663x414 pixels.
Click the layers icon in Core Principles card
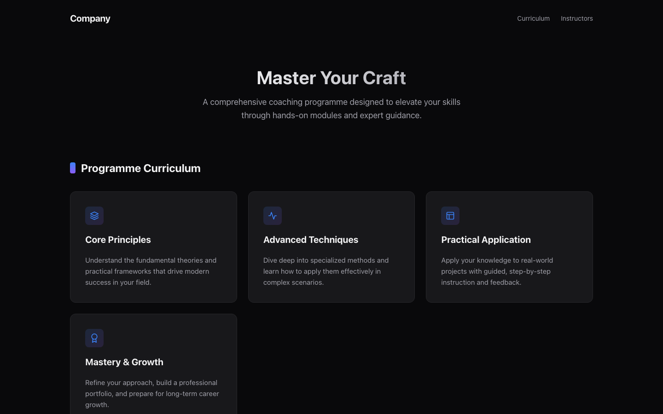click(x=94, y=216)
